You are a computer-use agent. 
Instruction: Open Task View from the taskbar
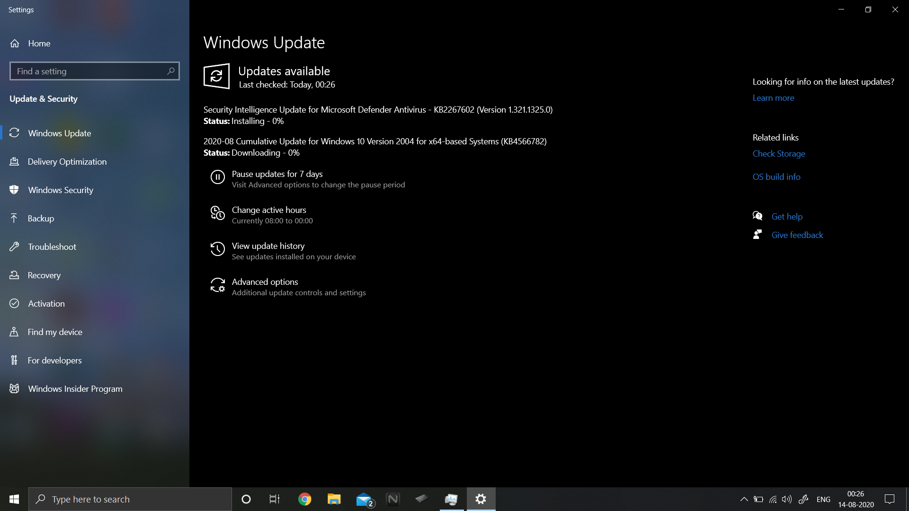(x=275, y=499)
